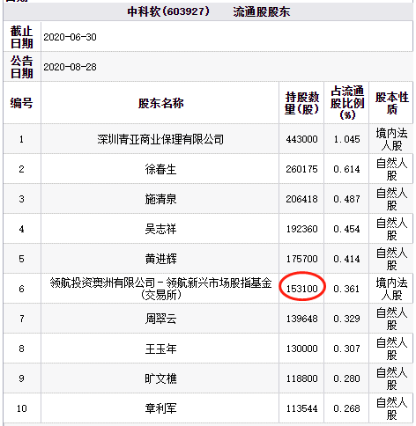This screenshot has width=416, height=426.
Task: Click the ratio value 0.361
Action: tap(347, 289)
